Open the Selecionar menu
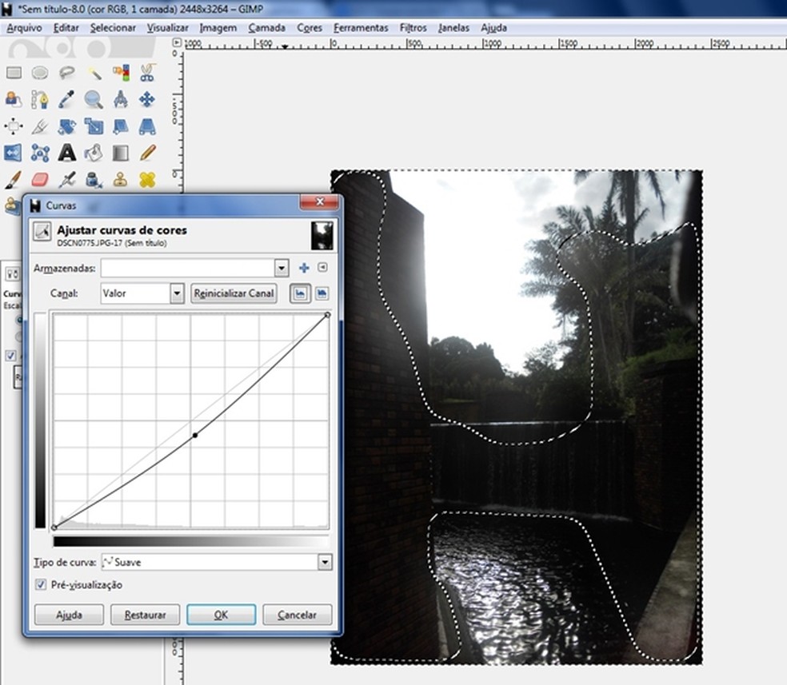Image resolution: width=787 pixels, height=685 pixels. click(113, 28)
